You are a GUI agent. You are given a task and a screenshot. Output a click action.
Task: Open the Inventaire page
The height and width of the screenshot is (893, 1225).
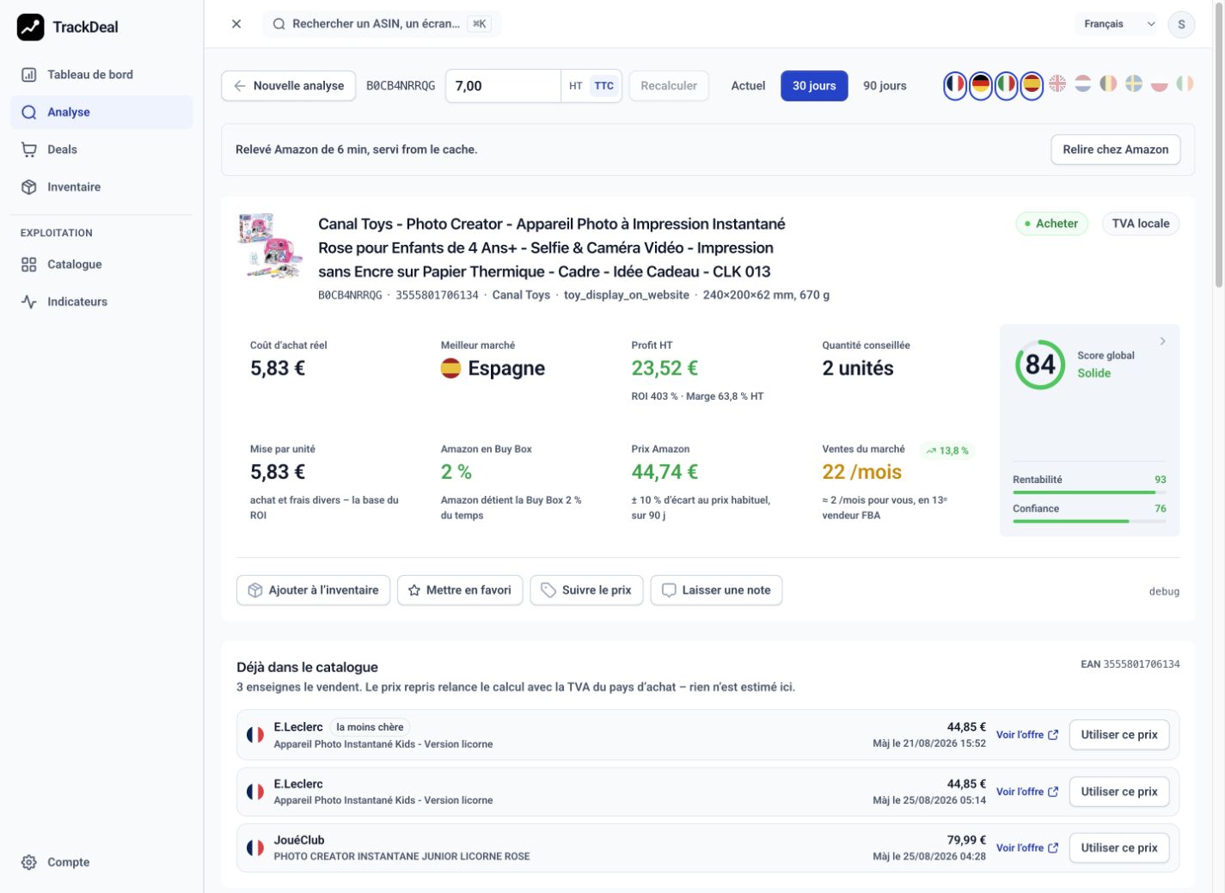click(101, 187)
